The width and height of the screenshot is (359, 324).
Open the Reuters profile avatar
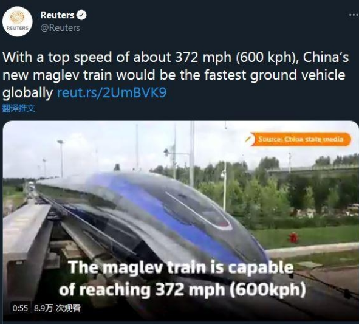click(x=18, y=21)
